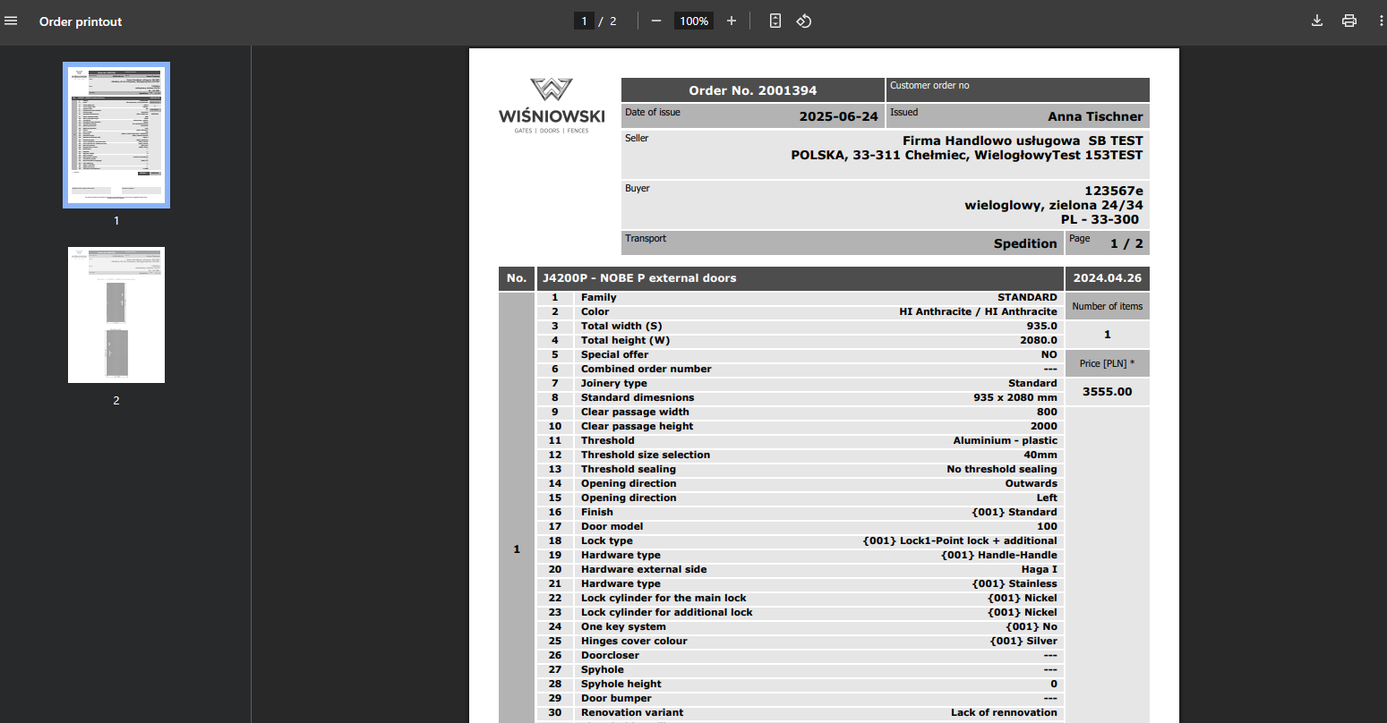Select the page 1 thumbnail
The height and width of the screenshot is (723, 1387).
[x=116, y=135]
